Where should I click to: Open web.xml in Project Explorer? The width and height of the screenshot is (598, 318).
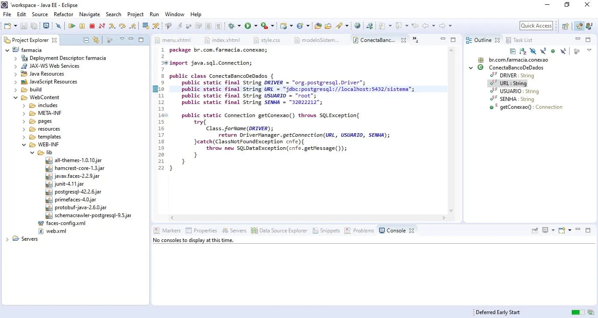[56, 231]
